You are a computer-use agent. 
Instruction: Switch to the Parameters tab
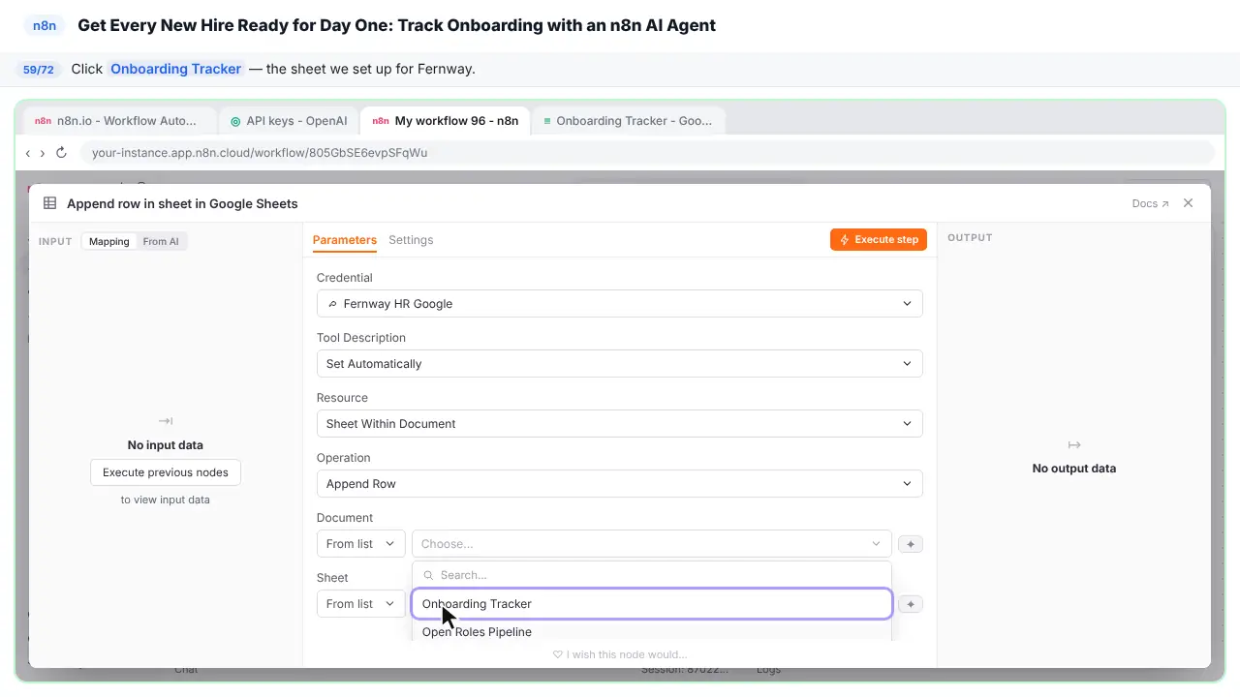(x=344, y=240)
